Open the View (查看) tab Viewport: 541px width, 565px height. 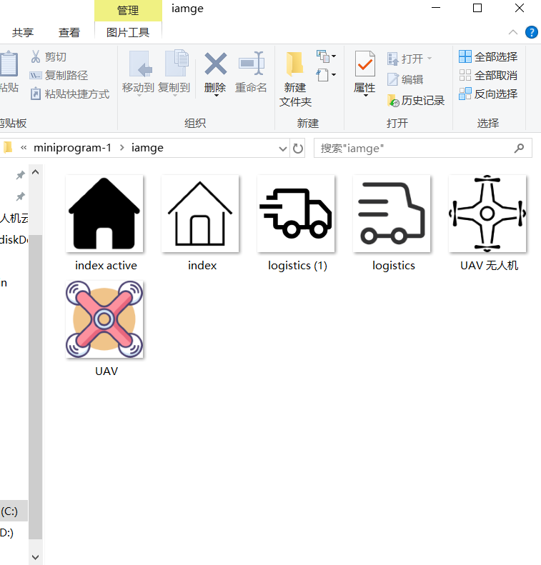(x=69, y=33)
